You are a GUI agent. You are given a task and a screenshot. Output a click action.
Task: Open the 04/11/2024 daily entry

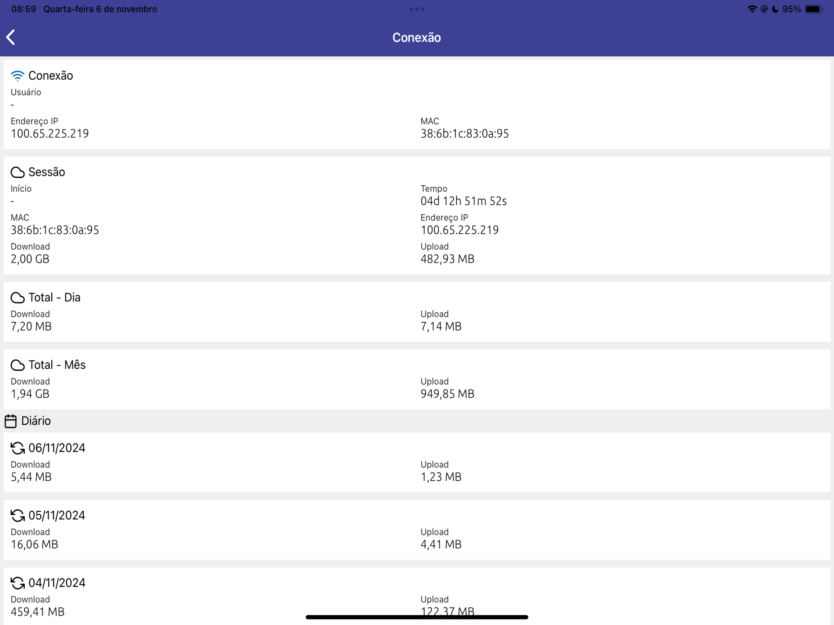point(417,596)
